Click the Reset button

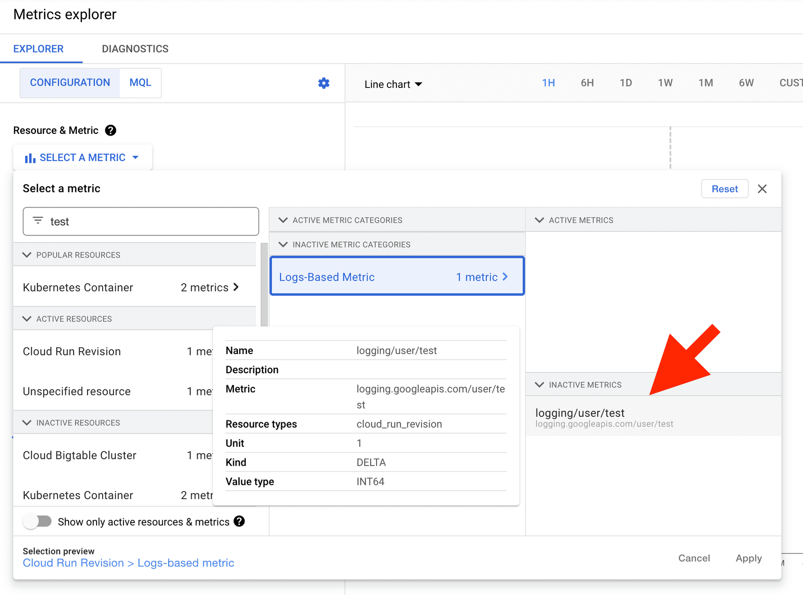click(724, 189)
